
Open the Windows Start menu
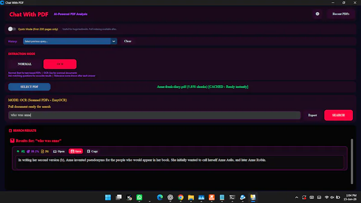(108, 197)
